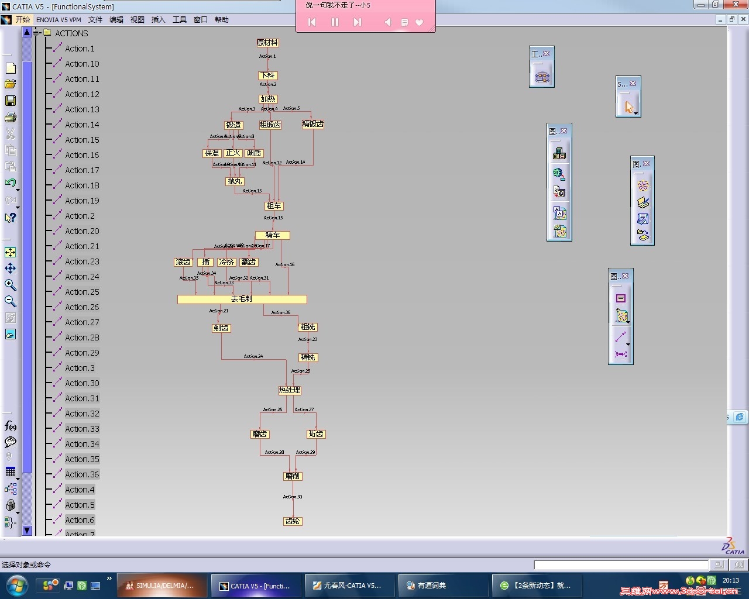Switch to SIMULIA/DELMIA taskbar window
The image size is (749, 599).
pyautogui.click(x=163, y=586)
